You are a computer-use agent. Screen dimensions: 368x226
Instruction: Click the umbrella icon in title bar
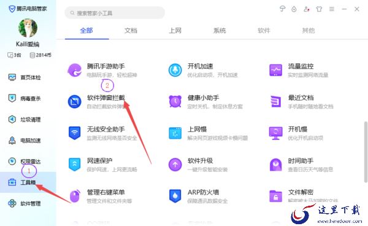tap(282, 9)
